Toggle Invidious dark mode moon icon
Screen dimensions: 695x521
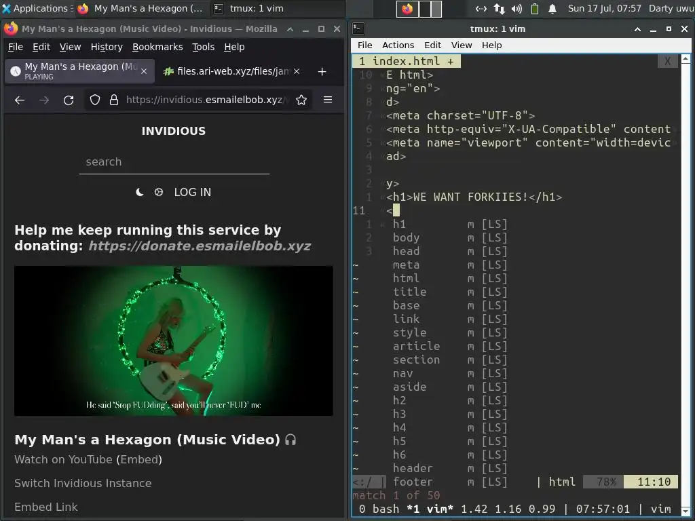(140, 192)
